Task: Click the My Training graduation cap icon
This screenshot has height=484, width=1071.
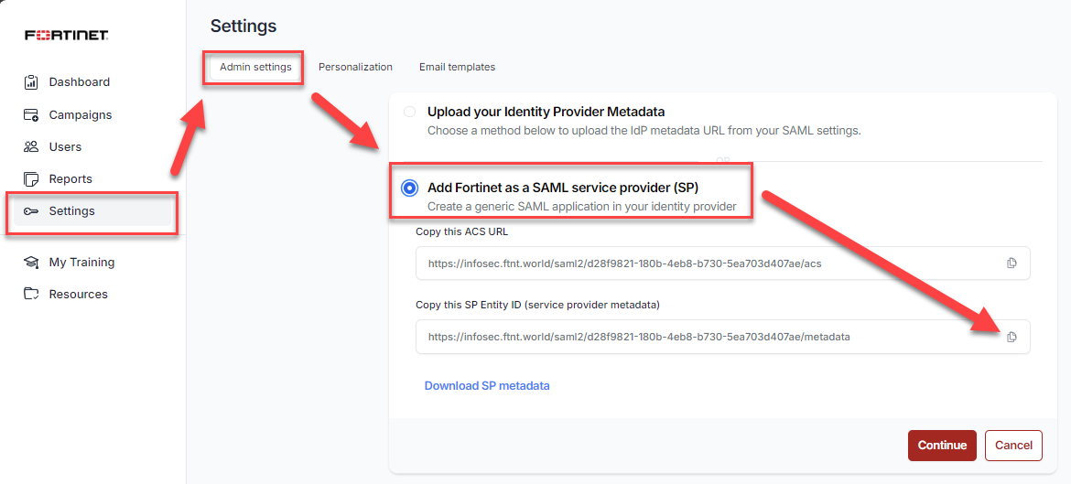Action: pos(31,263)
